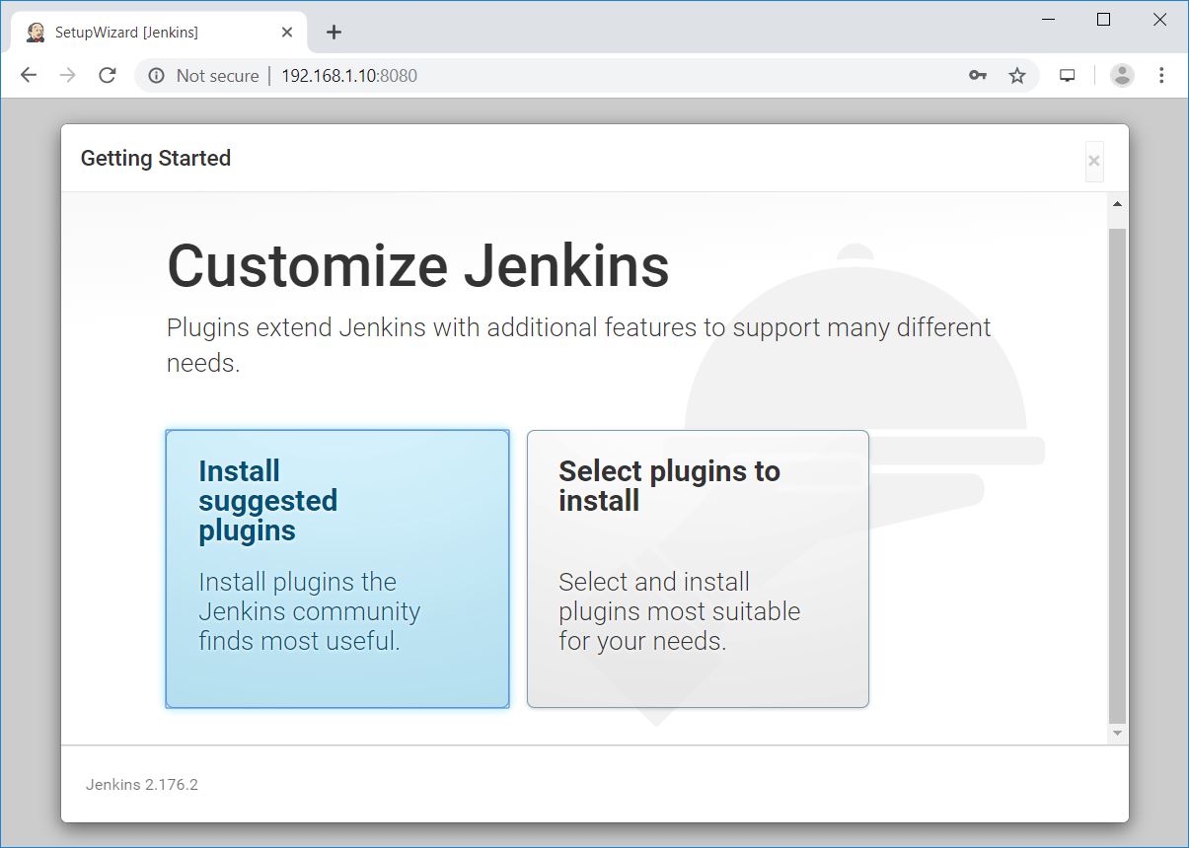The height and width of the screenshot is (848, 1189).
Task: Click the dialog vertical scrollbar thumb
Action: point(1117,476)
